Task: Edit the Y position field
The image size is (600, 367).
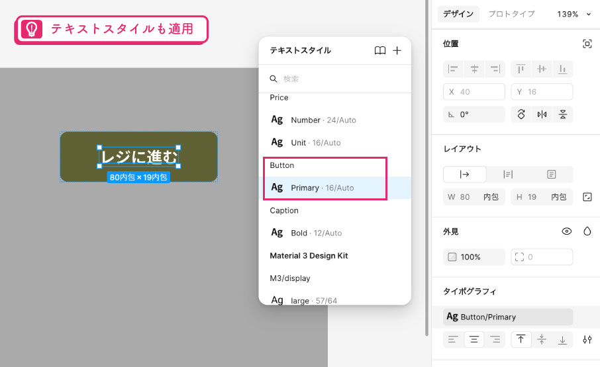Action: (x=542, y=92)
